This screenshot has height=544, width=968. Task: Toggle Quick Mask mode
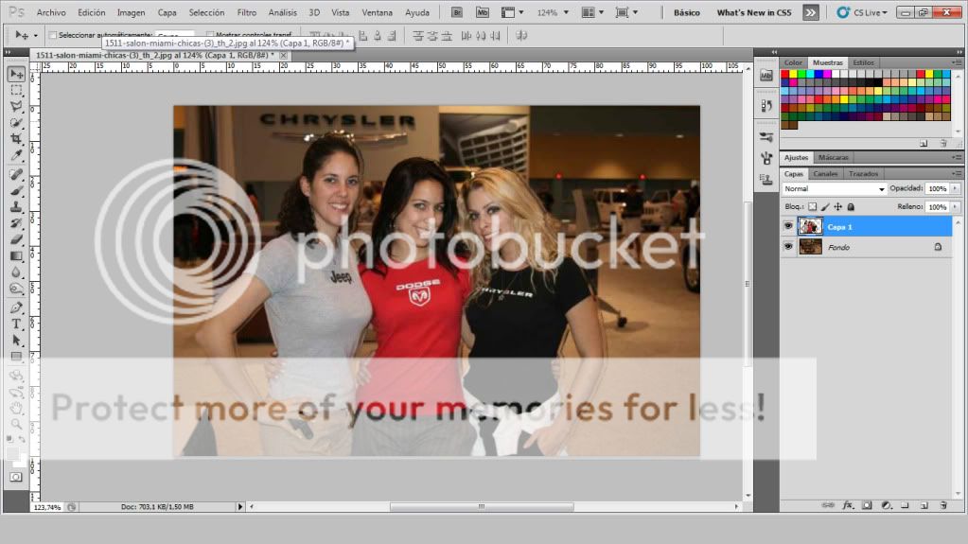(x=17, y=478)
